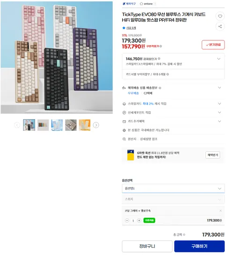
Task: Click the share icon below the heart
Action: [x=220, y=26]
